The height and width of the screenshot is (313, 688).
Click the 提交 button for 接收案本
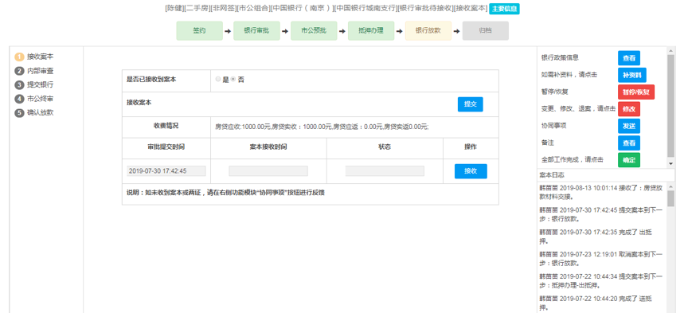[x=471, y=104]
